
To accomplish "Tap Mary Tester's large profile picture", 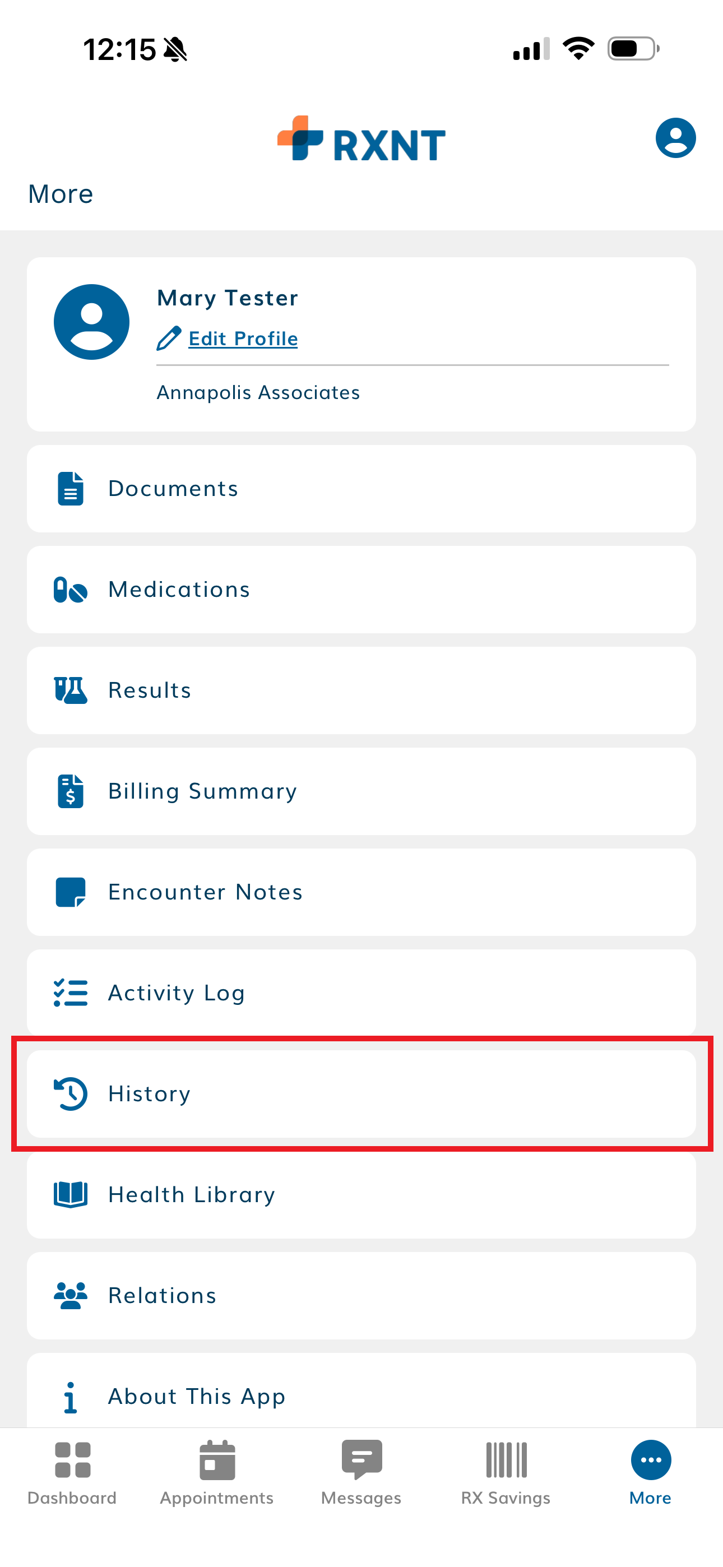I will pyautogui.click(x=92, y=322).
